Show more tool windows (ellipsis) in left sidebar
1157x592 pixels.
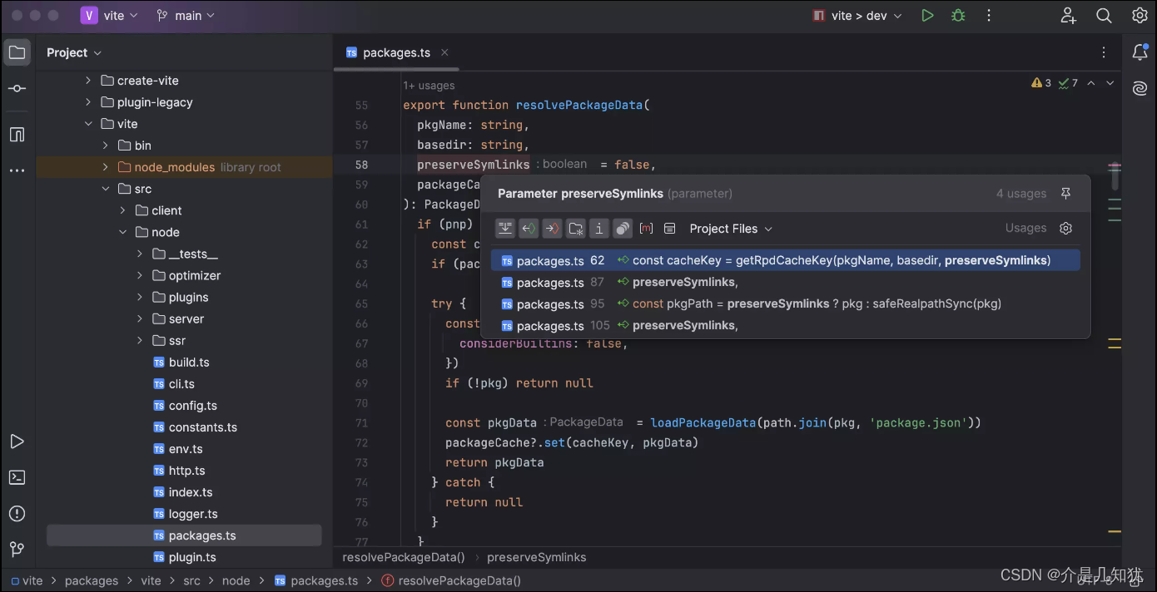click(17, 170)
